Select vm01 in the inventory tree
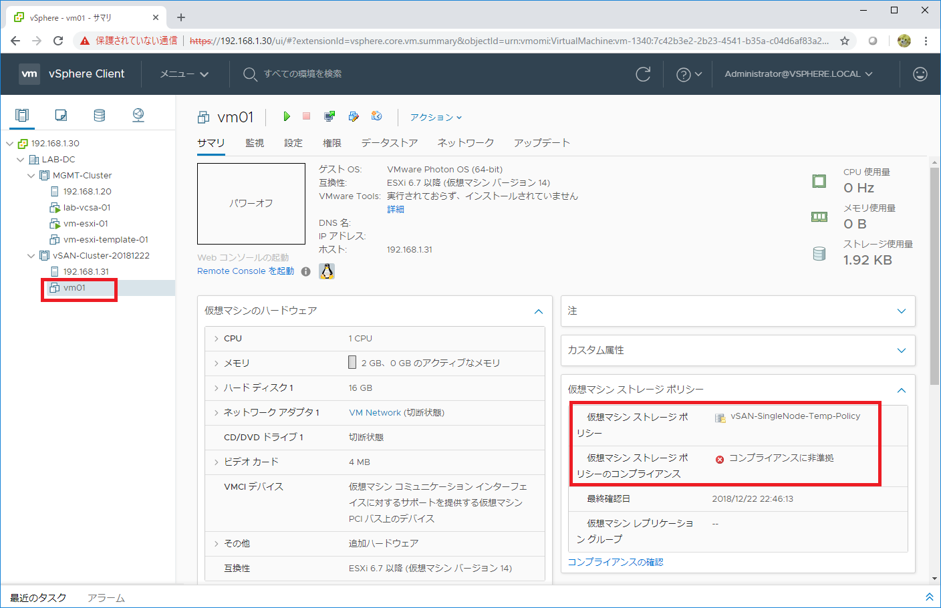Viewport: 941px width, 608px height. pyautogui.click(x=74, y=288)
